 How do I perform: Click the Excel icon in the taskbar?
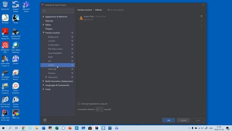pos(57,128)
